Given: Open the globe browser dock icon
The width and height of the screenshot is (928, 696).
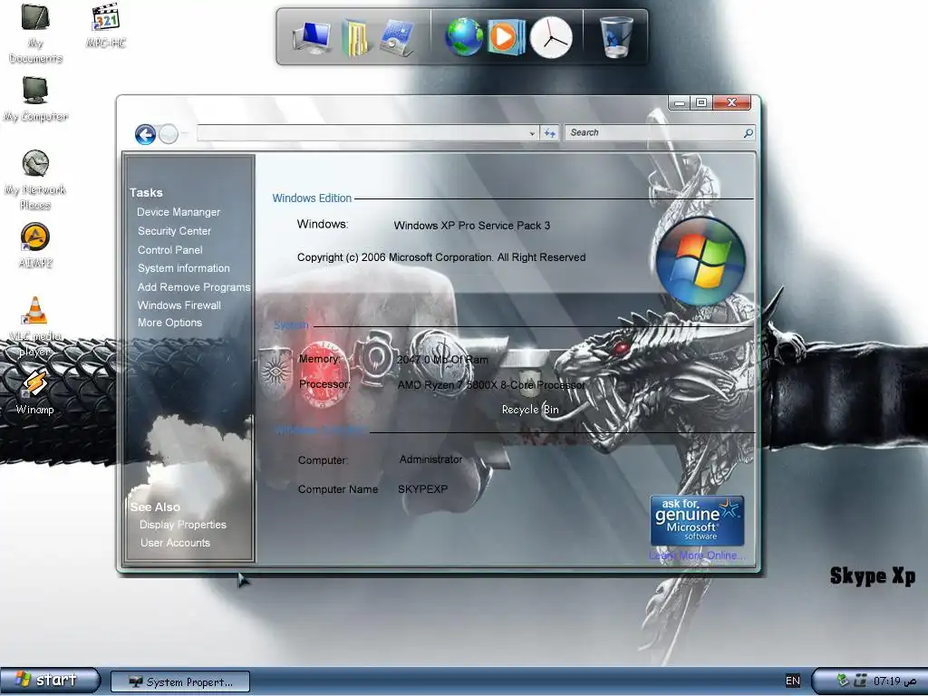Looking at the screenshot, I should point(464,36).
